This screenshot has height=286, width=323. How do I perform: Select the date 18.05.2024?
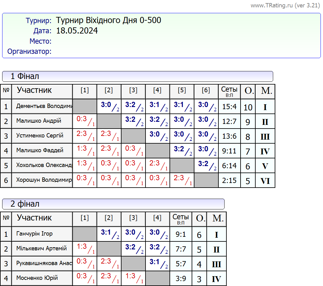click(77, 31)
